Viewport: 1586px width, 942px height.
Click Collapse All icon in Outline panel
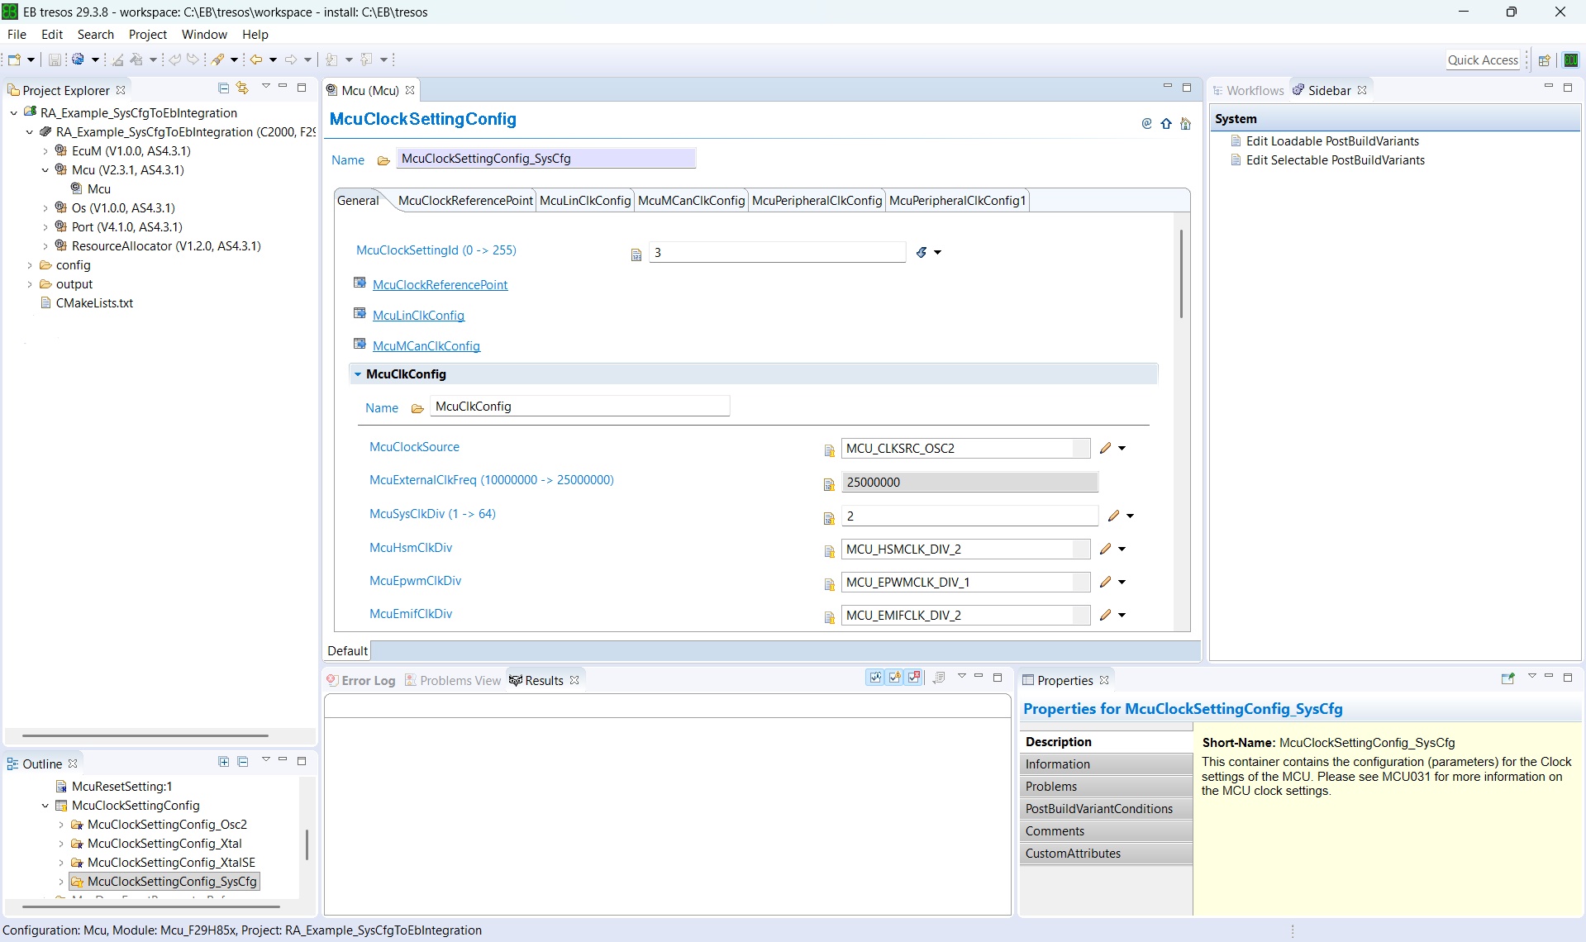coord(242,761)
